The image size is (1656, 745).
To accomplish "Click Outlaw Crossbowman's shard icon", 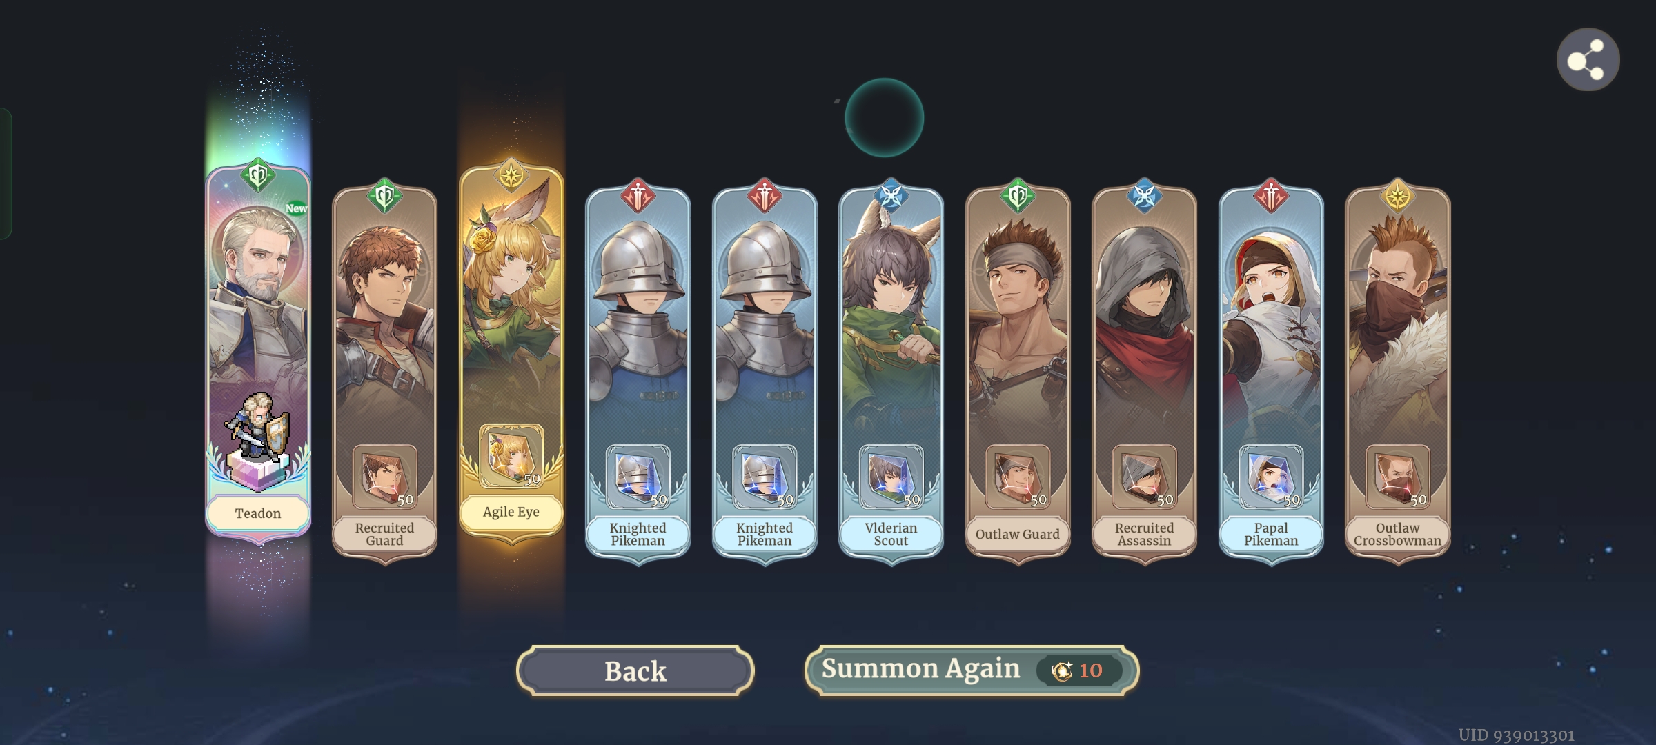I will pos(1398,477).
